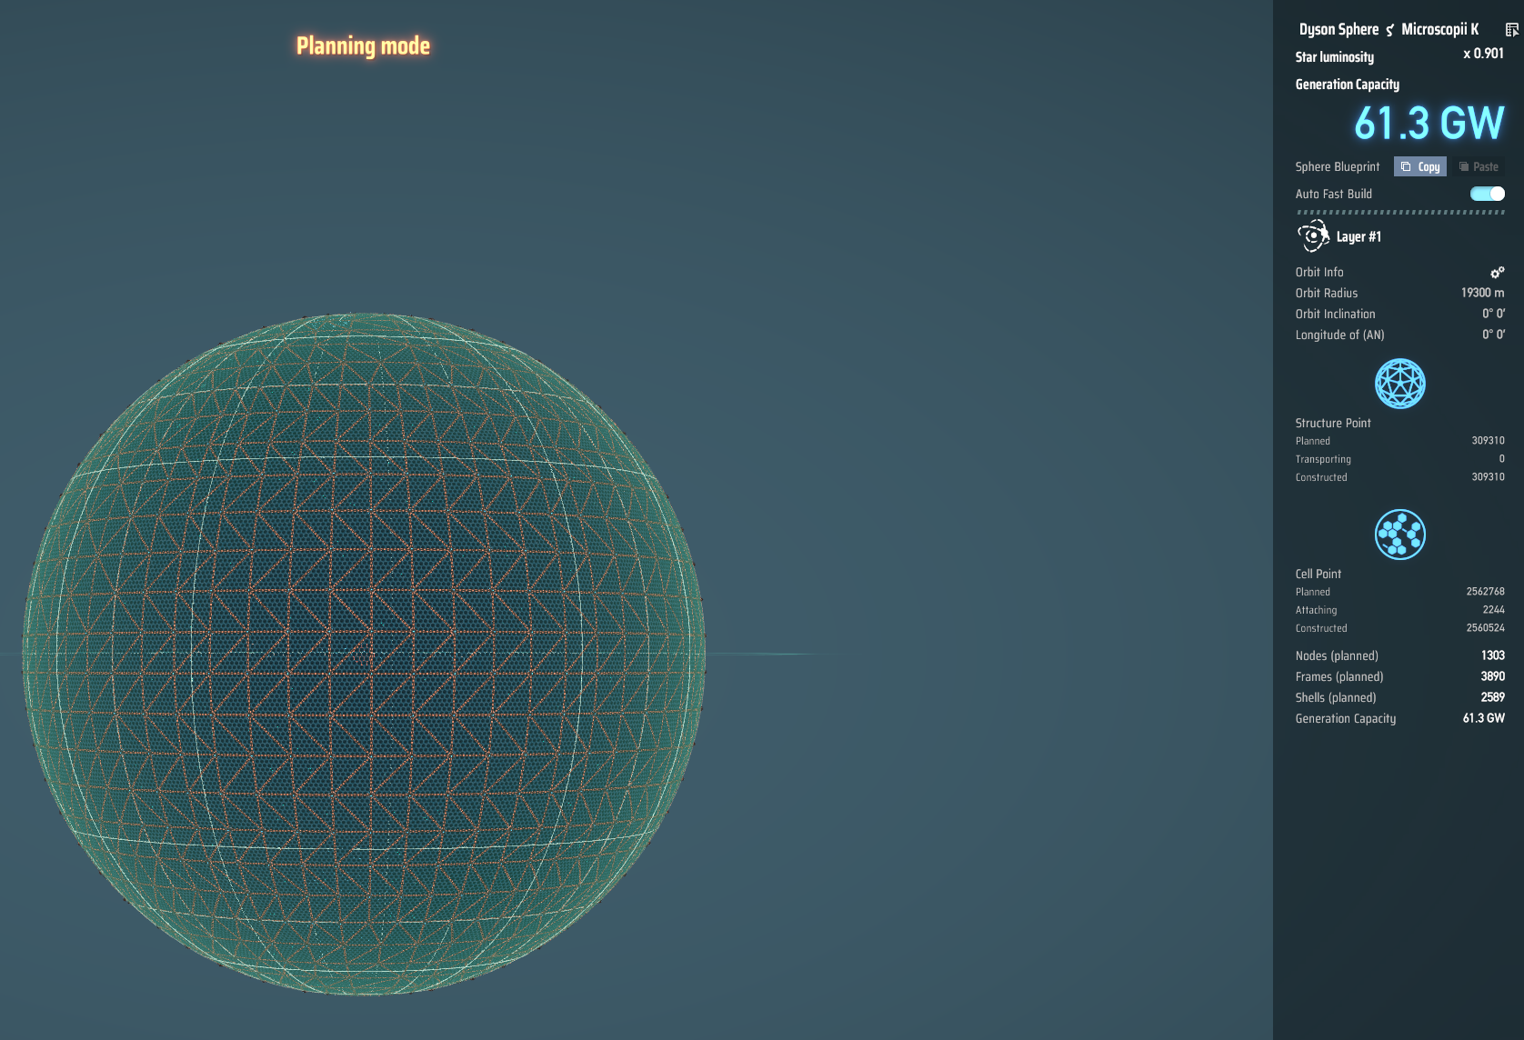Click the Planning mode heading

coord(363,45)
